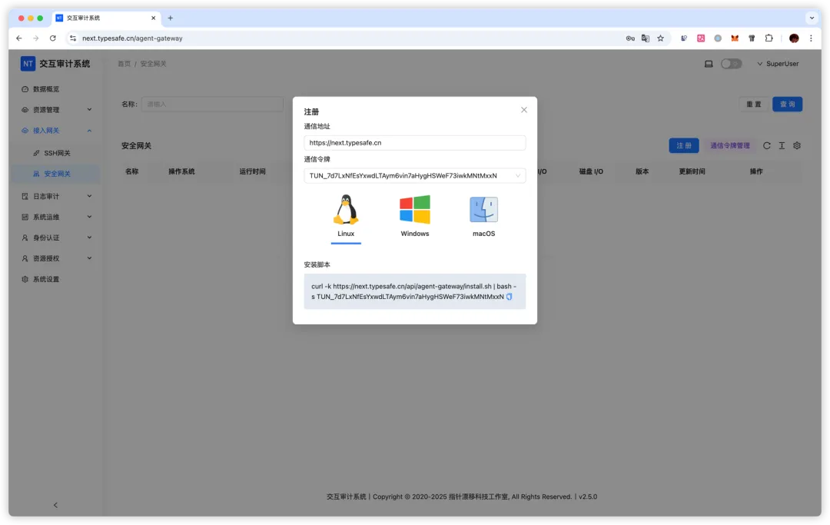Expand the 资源授权 sidebar menu
The width and height of the screenshot is (830, 525).
pyautogui.click(x=56, y=258)
